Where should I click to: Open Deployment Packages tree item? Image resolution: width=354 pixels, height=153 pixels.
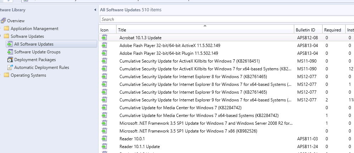pyautogui.click(x=35, y=60)
